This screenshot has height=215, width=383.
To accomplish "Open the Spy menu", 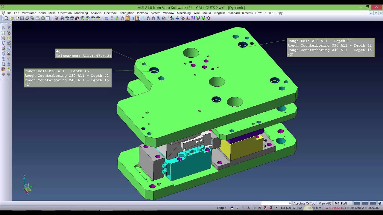I will [280, 13].
